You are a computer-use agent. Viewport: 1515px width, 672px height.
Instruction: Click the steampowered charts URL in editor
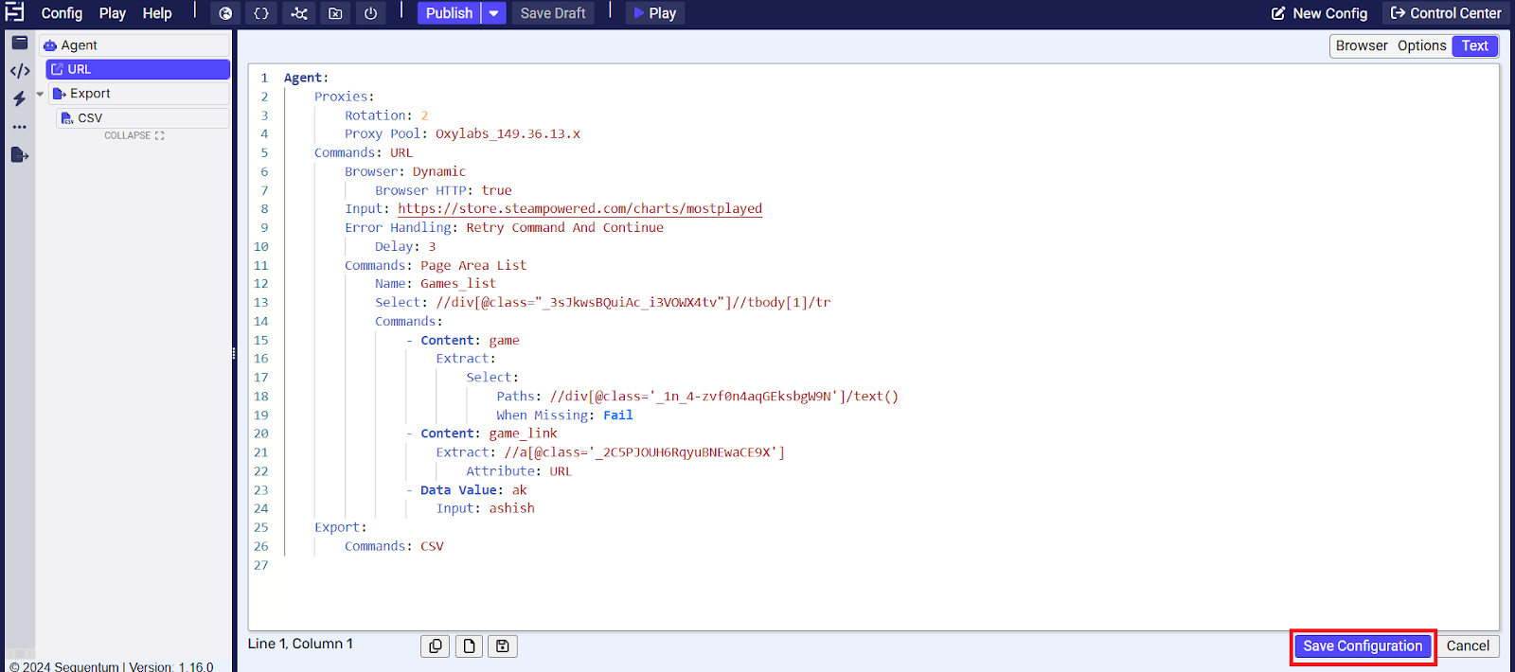click(579, 209)
